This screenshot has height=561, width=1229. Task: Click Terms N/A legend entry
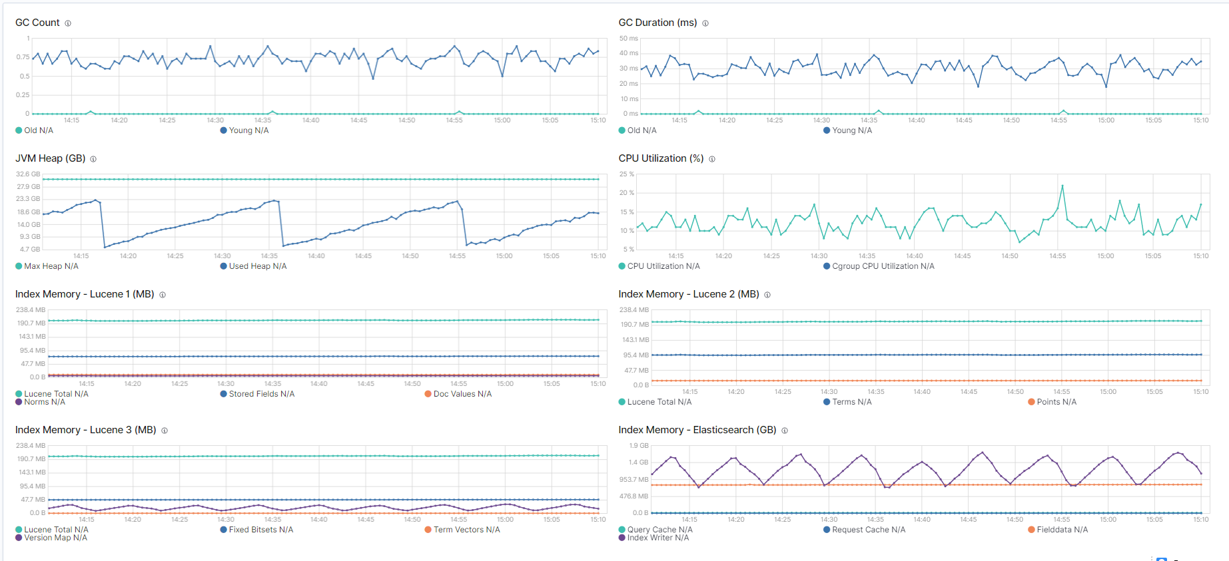click(x=848, y=402)
